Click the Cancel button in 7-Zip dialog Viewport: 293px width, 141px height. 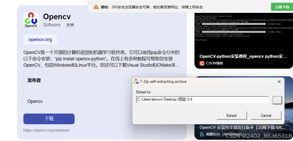[266, 116]
